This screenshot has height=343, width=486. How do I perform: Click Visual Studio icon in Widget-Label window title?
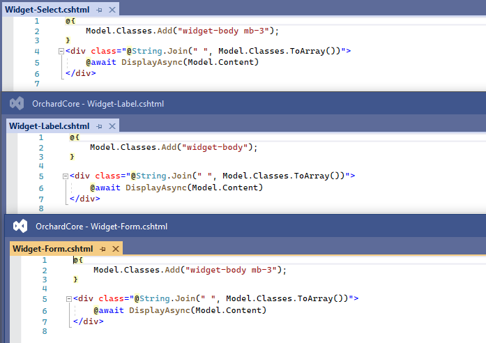pyautogui.click(x=17, y=103)
